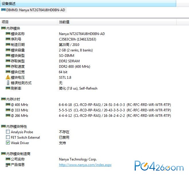
Task: Click the 制造日期 row icon
Action: click(8, 45)
